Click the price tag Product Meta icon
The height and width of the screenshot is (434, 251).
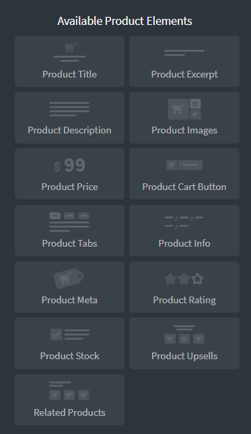(69, 278)
